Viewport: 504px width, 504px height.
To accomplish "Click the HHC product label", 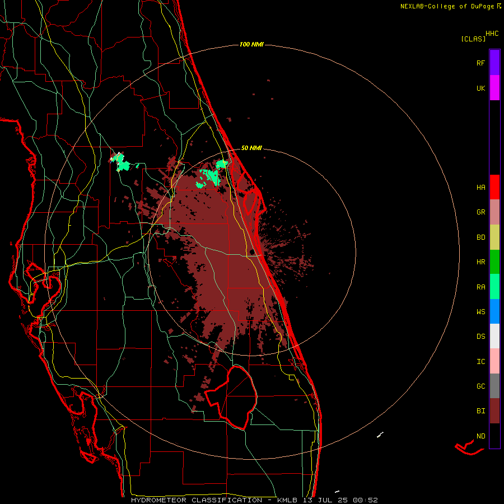I will pyautogui.click(x=492, y=34).
